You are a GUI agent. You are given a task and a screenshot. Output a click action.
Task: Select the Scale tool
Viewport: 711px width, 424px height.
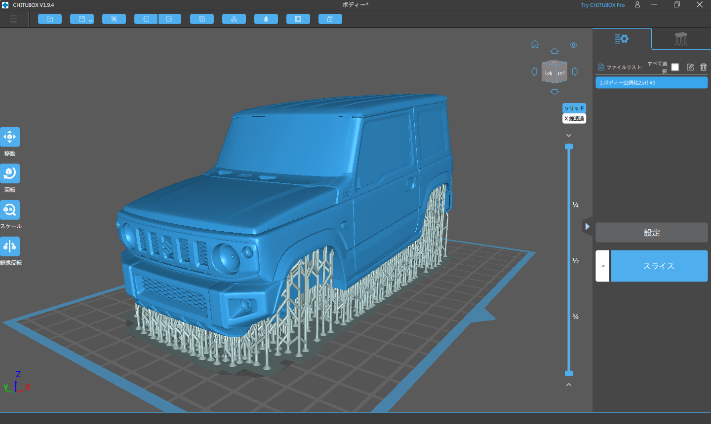10,210
